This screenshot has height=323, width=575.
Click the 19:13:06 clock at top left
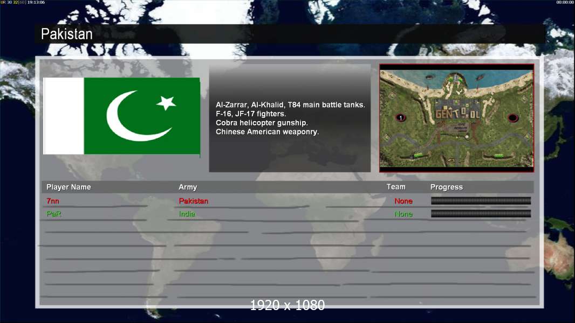click(36, 2)
